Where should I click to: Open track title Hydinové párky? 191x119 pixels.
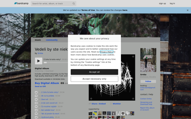click(x=47, y=117)
